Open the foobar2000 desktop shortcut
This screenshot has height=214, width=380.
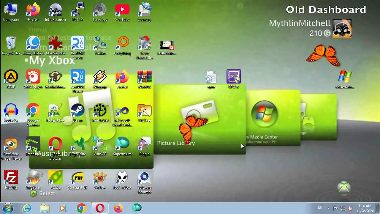coord(122,180)
